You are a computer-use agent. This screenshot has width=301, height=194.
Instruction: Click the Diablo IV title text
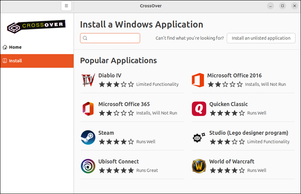(x=110, y=75)
